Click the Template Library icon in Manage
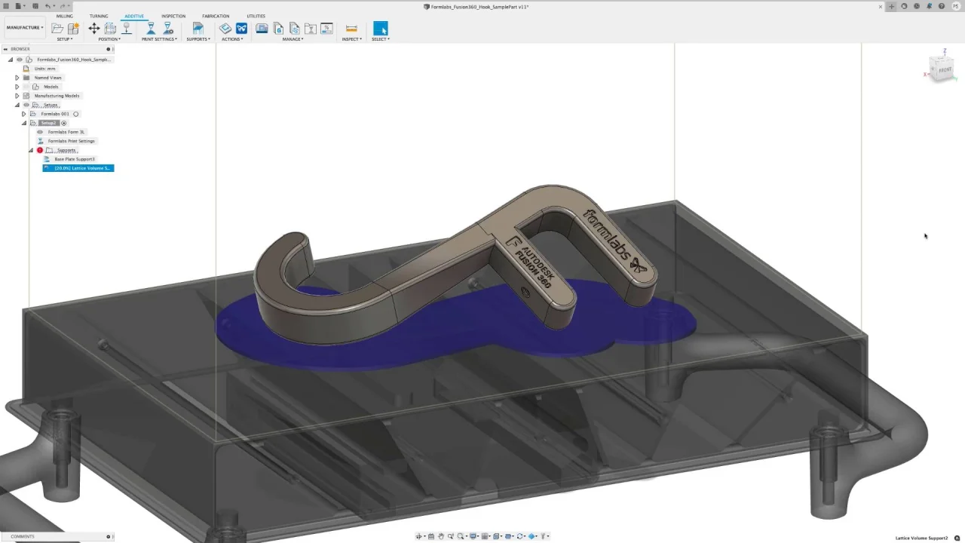This screenshot has width=965, height=543. [x=294, y=28]
